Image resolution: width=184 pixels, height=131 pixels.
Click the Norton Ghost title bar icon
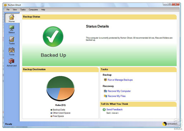(x=5, y=5)
